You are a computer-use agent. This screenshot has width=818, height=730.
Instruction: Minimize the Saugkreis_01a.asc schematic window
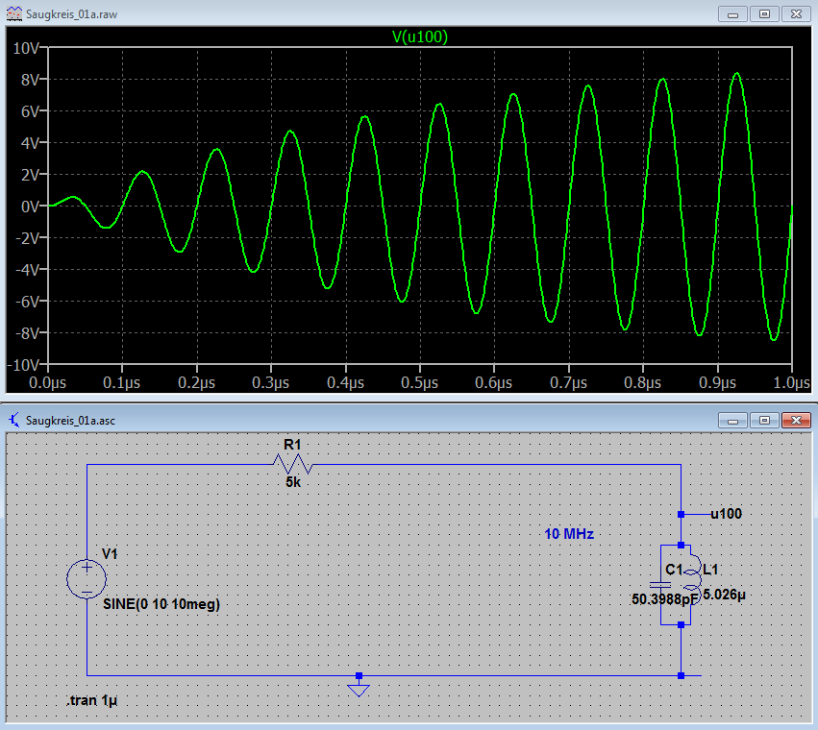click(x=734, y=420)
